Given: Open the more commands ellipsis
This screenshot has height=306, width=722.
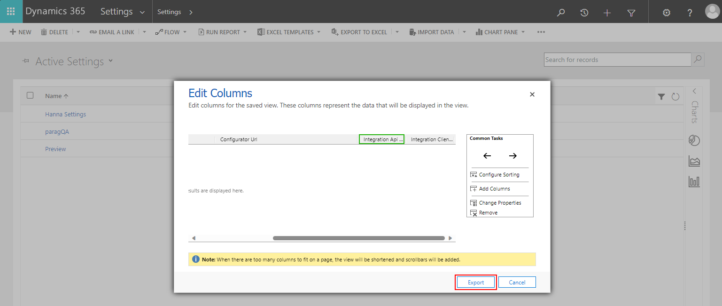Looking at the screenshot, I should click(541, 32).
